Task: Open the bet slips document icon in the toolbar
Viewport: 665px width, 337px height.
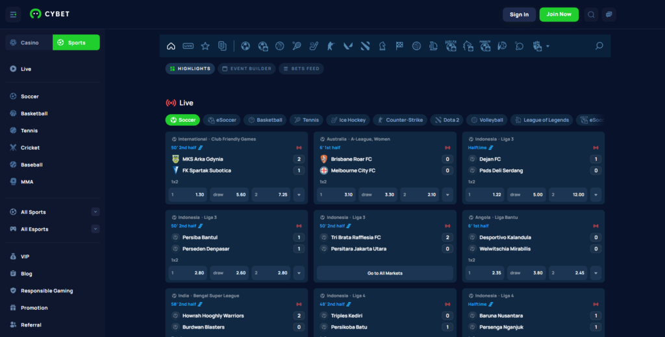Action: (x=222, y=46)
